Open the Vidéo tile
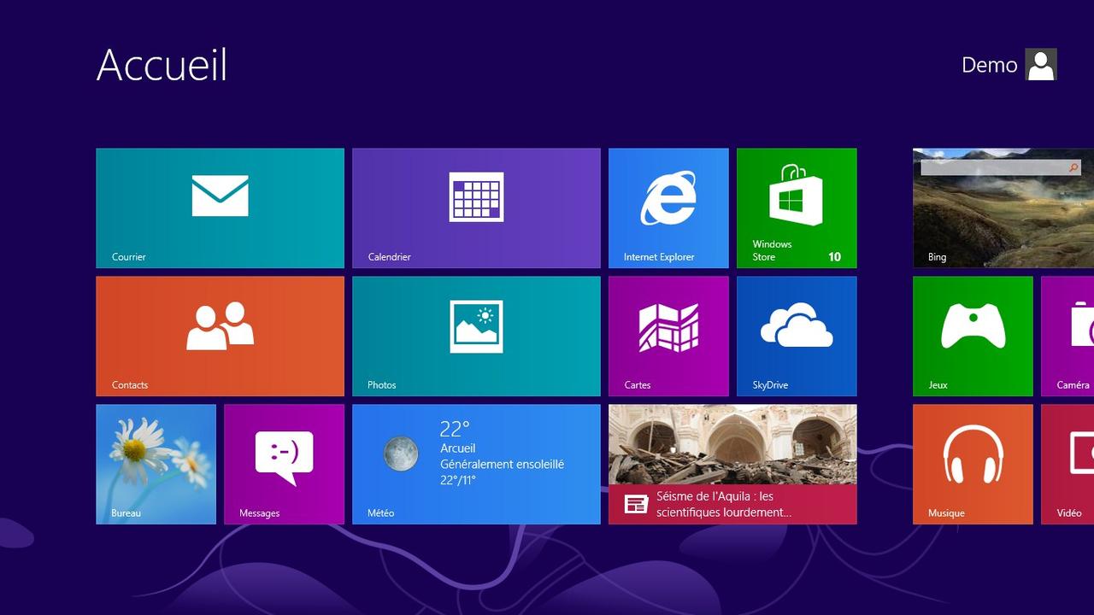The image size is (1094, 615). click(x=1068, y=464)
